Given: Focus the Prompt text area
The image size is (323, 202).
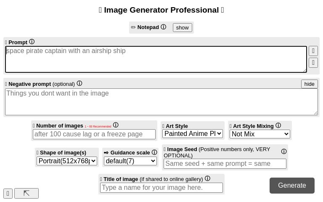Looking at the screenshot, I should pos(156,59).
